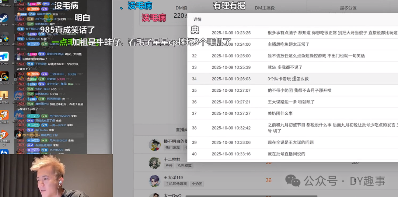This screenshot has width=398, height=197.
Task: Select row 35 index cell
Action: 194,90
